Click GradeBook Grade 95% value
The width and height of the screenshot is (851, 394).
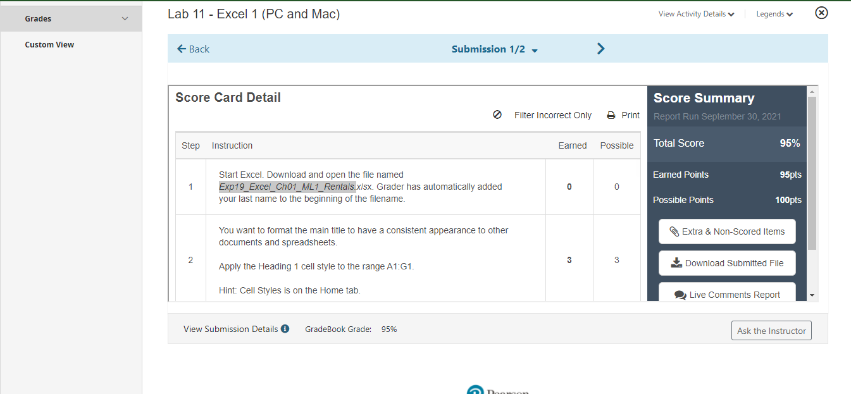tap(389, 329)
